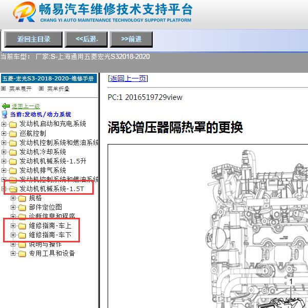Open 发动机机械系统-1.5升 tree item

53,161
